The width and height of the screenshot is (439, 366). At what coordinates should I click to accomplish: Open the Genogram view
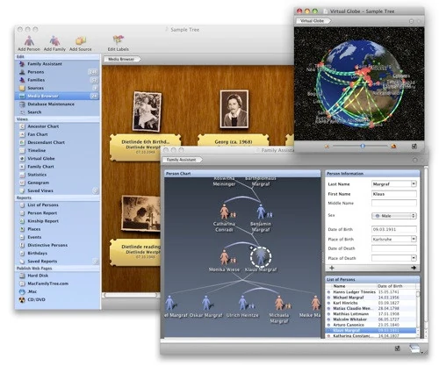click(57, 183)
